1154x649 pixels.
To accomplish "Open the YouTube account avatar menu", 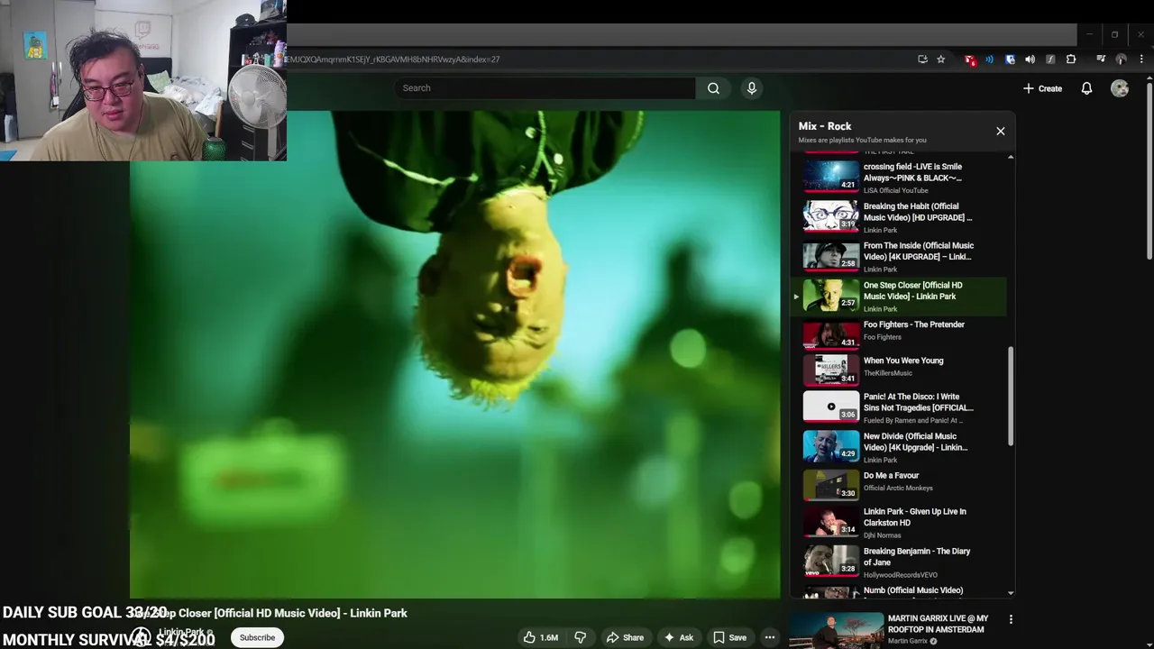I will tap(1120, 88).
